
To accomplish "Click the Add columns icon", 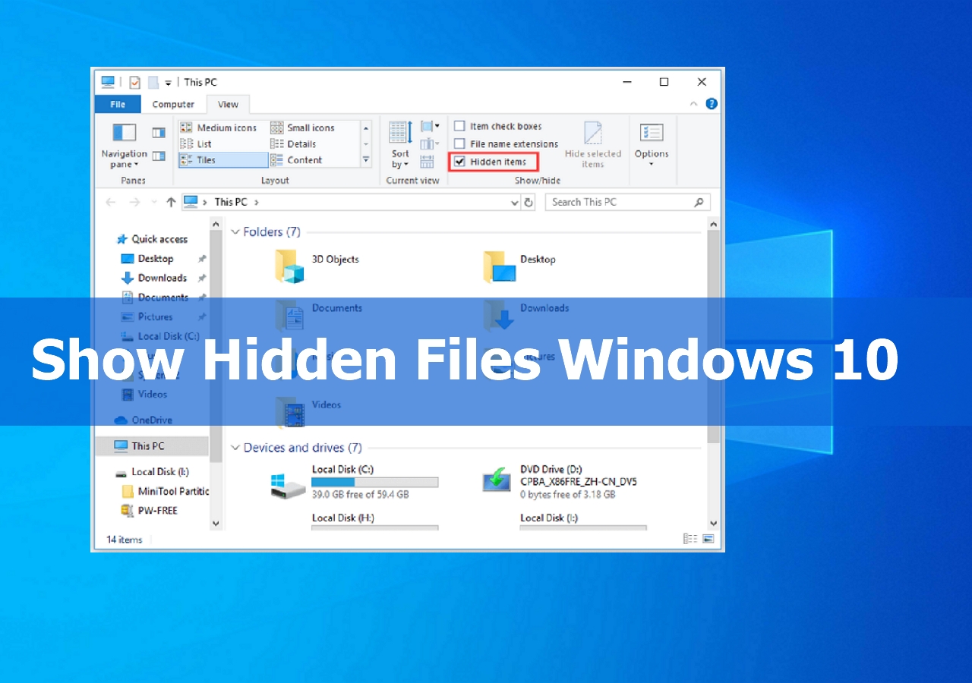I will click(429, 143).
